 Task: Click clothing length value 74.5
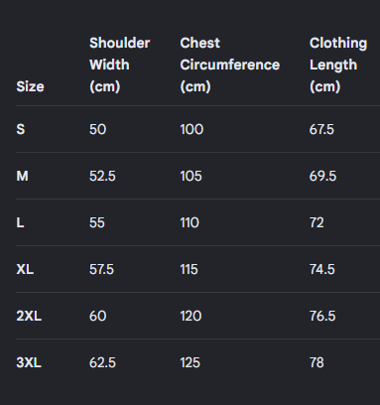[322, 269]
